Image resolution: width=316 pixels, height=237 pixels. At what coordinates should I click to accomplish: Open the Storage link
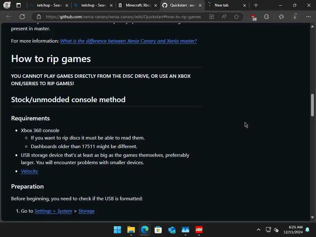[x=86, y=211]
